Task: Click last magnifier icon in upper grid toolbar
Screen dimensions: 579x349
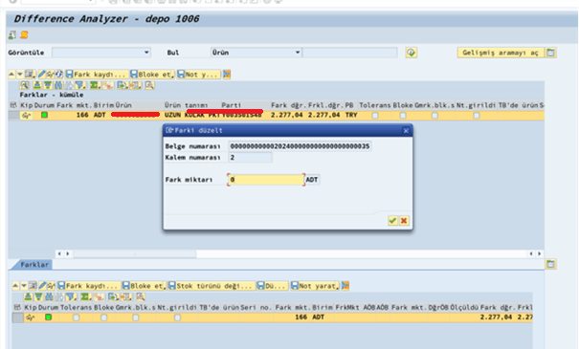Action: tap(149, 85)
